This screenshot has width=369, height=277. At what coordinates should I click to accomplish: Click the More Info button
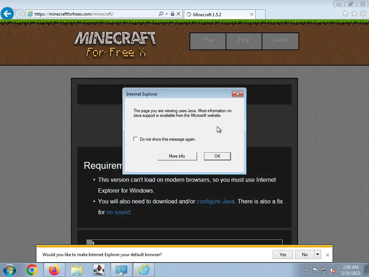(177, 156)
